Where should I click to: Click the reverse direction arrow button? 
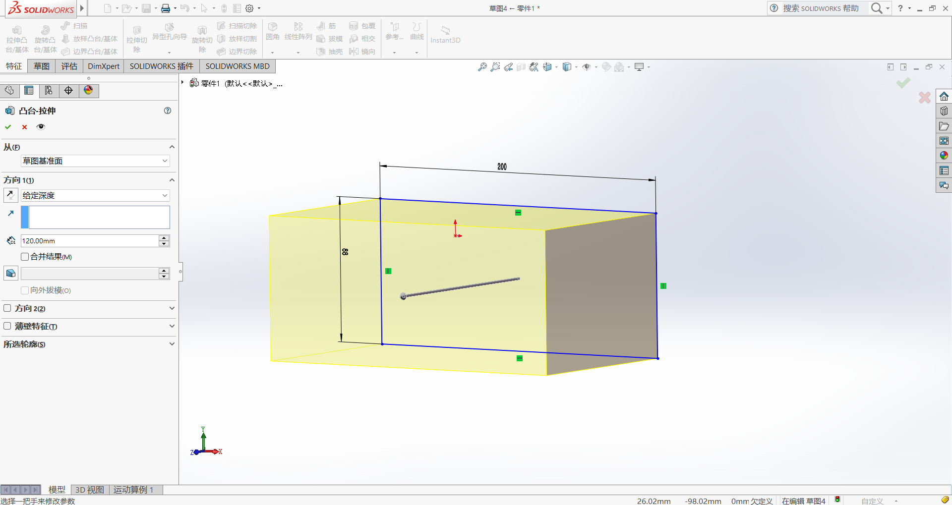[x=10, y=195]
